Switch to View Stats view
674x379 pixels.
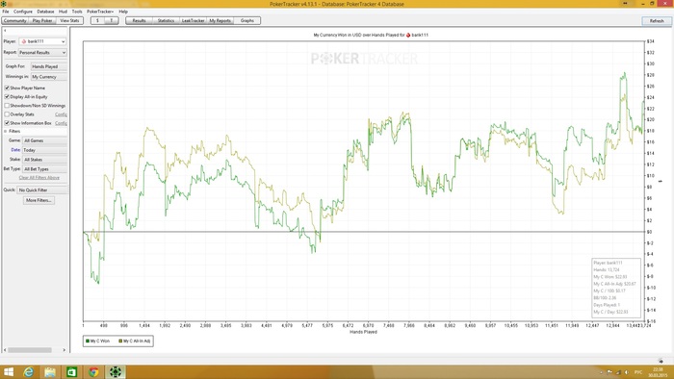(x=69, y=20)
